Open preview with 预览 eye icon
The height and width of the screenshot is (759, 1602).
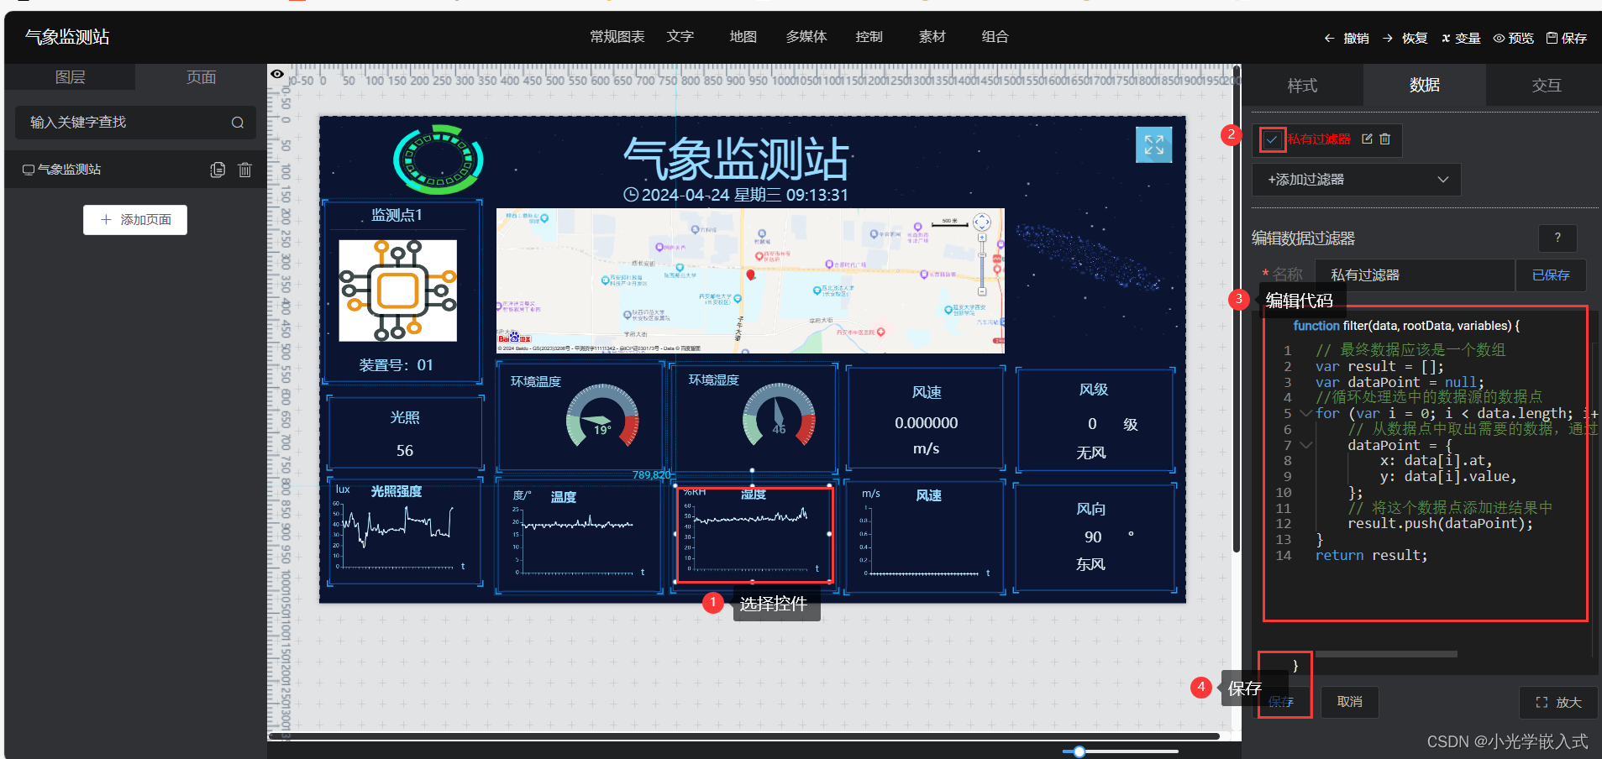pos(1513,38)
